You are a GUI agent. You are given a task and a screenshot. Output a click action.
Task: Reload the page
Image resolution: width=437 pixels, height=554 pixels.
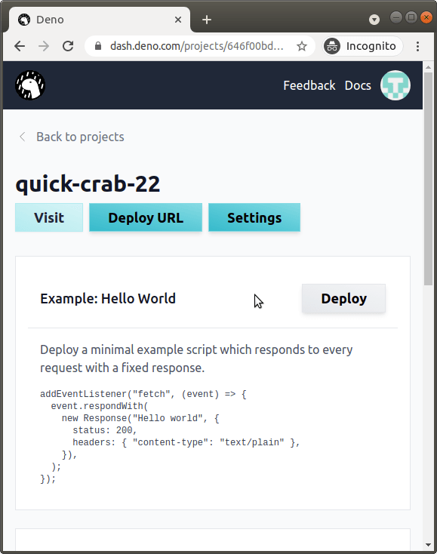pyautogui.click(x=68, y=46)
